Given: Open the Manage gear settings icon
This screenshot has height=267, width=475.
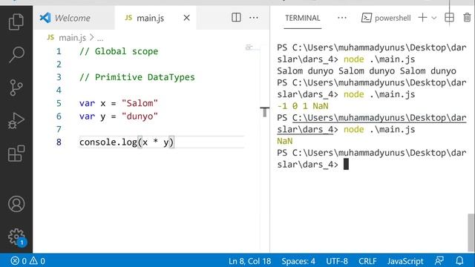Looking at the screenshot, I should [x=16, y=237].
